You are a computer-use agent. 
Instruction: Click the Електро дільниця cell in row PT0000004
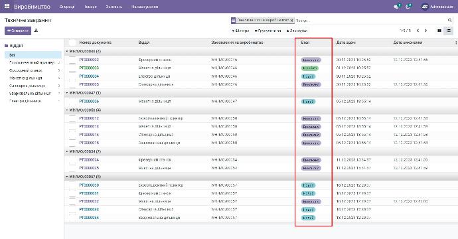coord(154,76)
